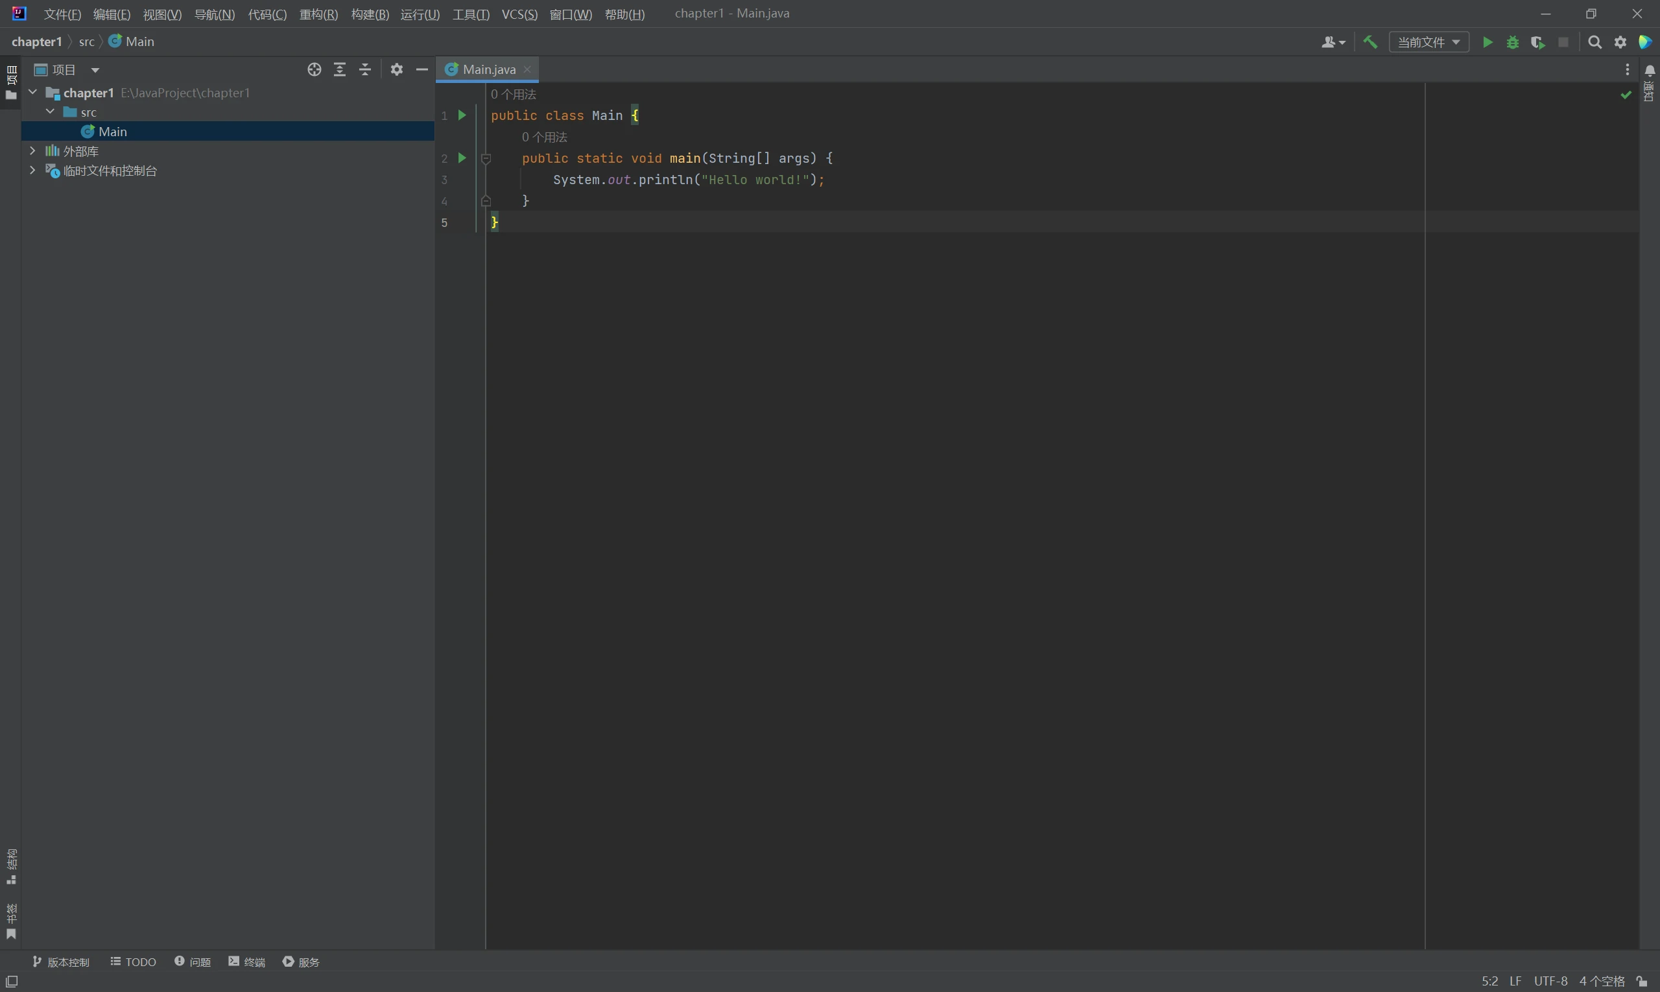Click chapter1 breadcrumb in navigation bar
This screenshot has height=992, width=1660.
(x=37, y=41)
